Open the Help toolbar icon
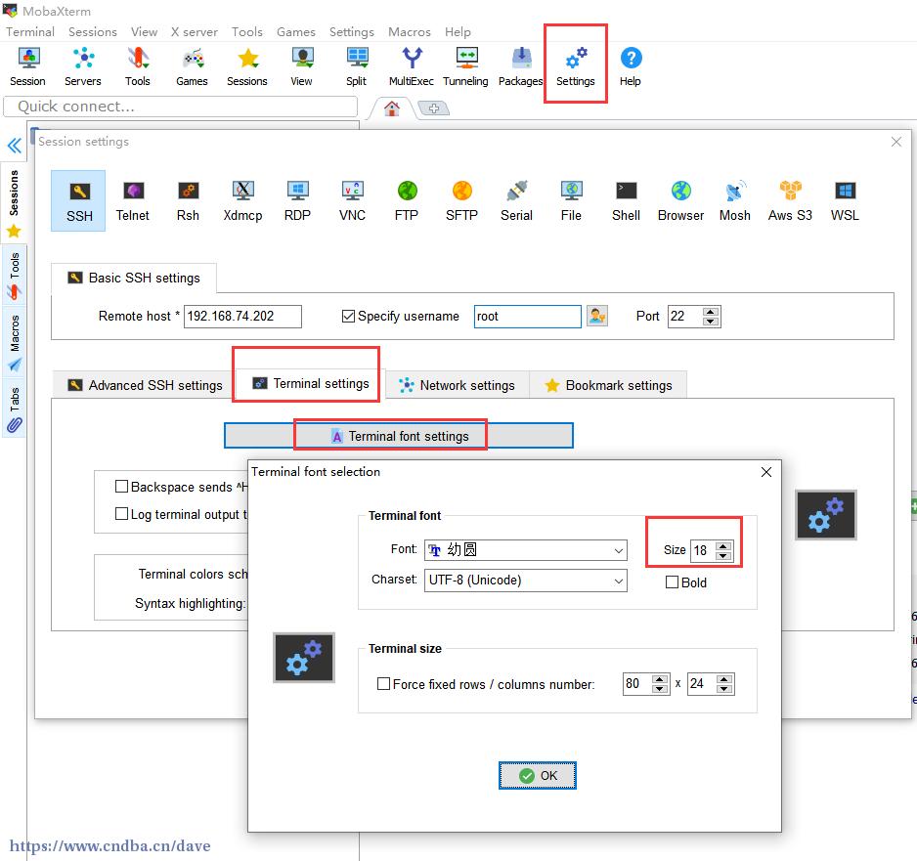This screenshot has height=861, width=917. pos(631,67)
